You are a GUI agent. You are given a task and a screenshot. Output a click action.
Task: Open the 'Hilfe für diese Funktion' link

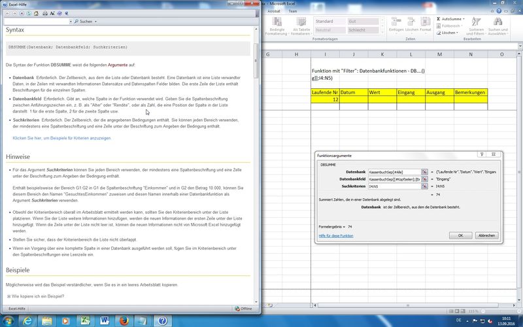(335, 235)
